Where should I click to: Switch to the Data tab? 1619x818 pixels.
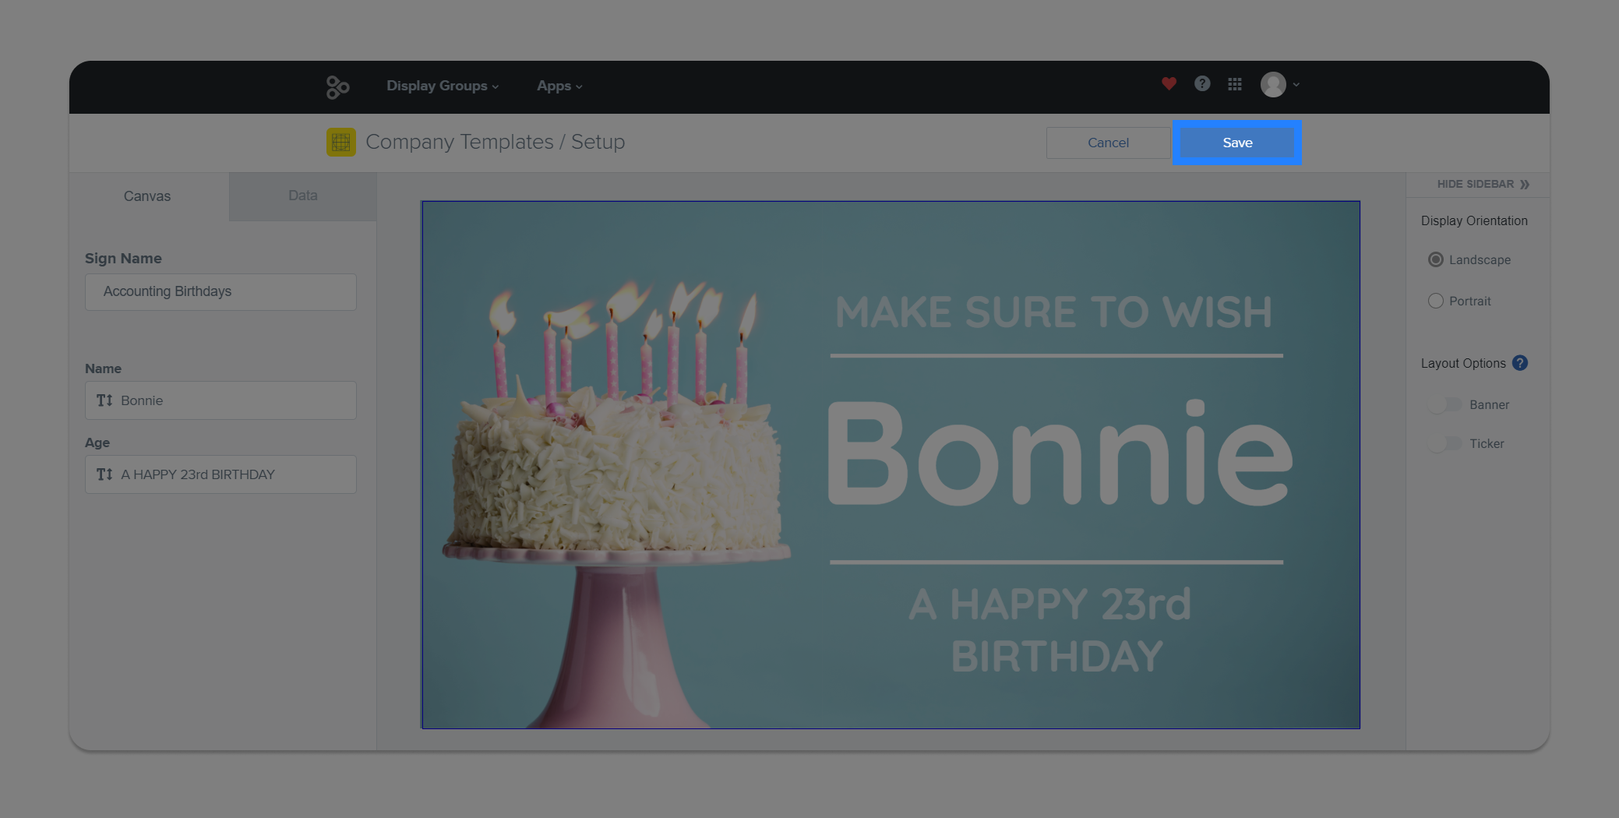(x=303, y=196)
